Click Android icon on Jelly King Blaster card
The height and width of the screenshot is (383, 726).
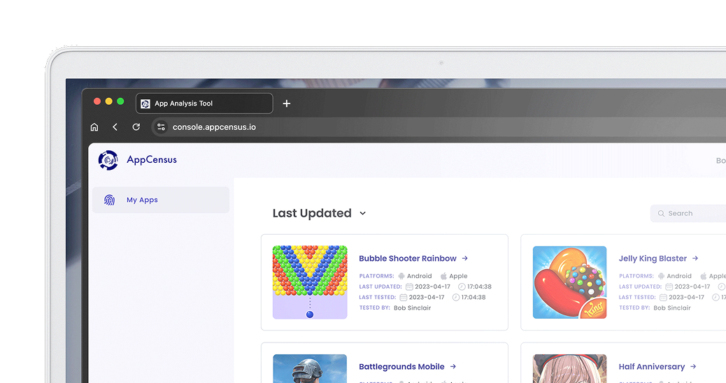661,276
